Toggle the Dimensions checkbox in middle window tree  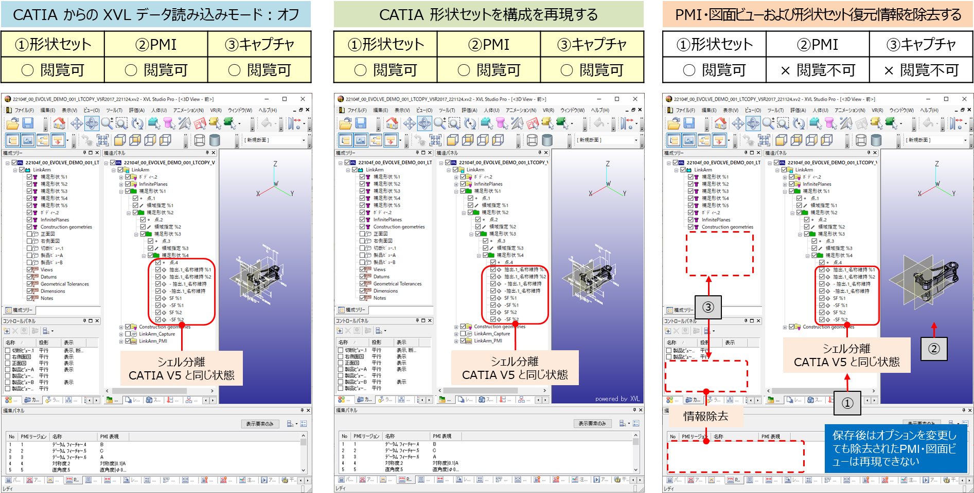pos(362,291)
